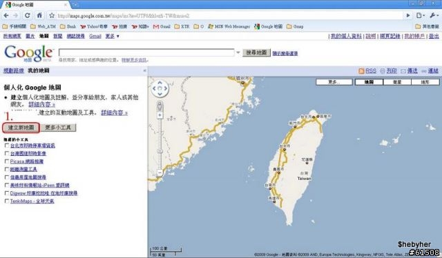
Task: Open the show search options link
Action: point(285,53)
